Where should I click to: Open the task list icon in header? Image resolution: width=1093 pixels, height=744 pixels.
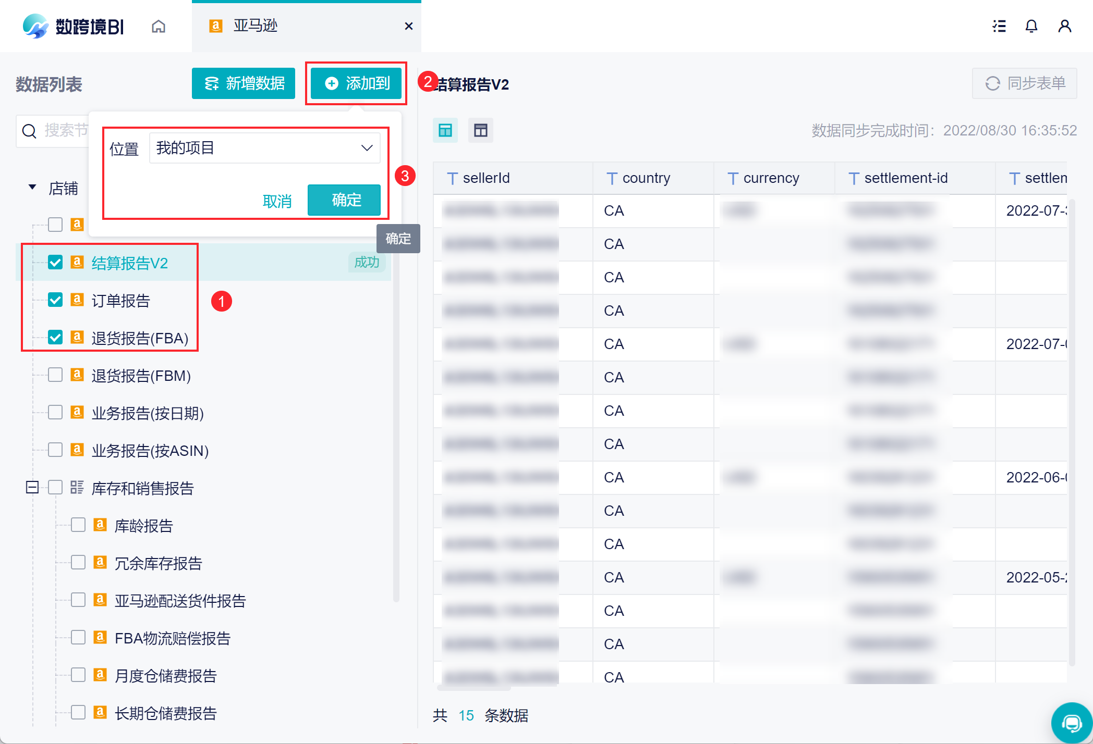point(999,26)
